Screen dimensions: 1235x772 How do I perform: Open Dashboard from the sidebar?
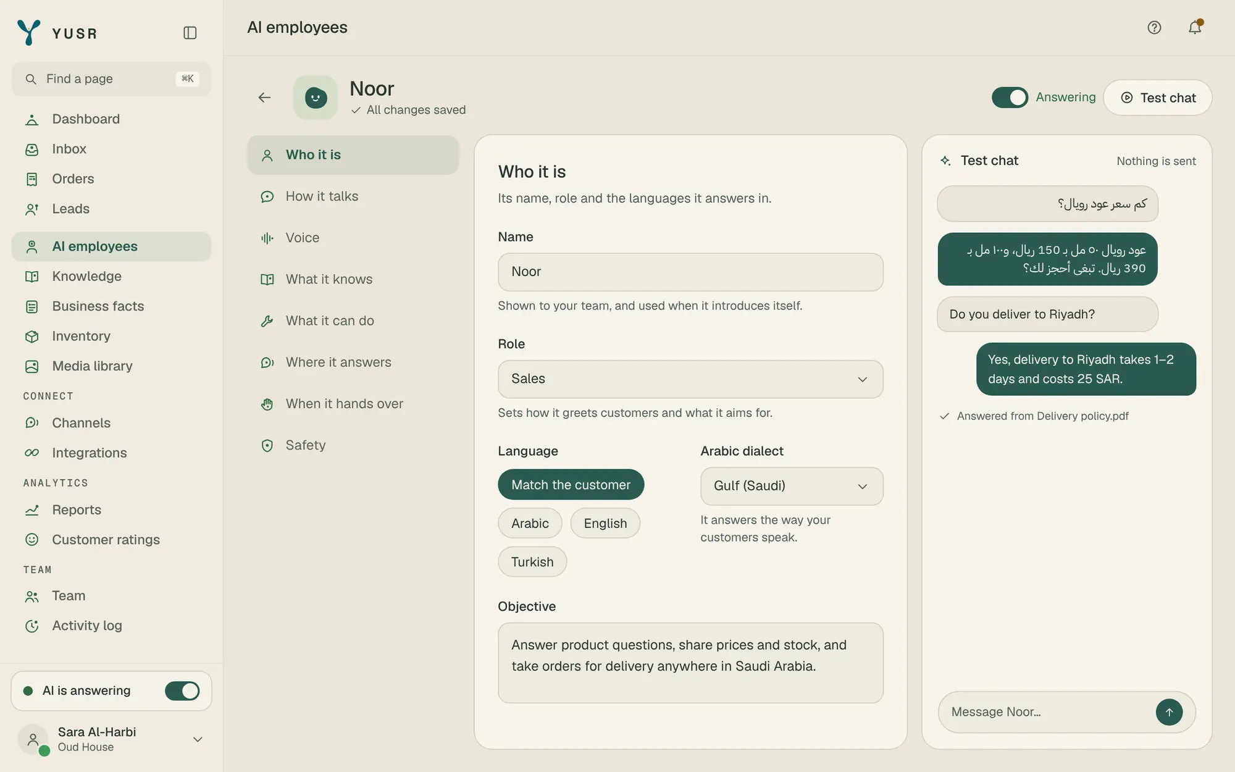(x=111, y=119)
